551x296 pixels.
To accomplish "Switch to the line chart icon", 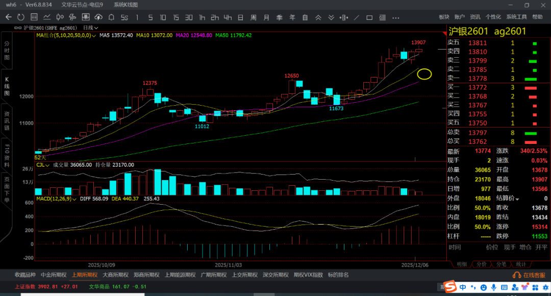I will 47,17.
